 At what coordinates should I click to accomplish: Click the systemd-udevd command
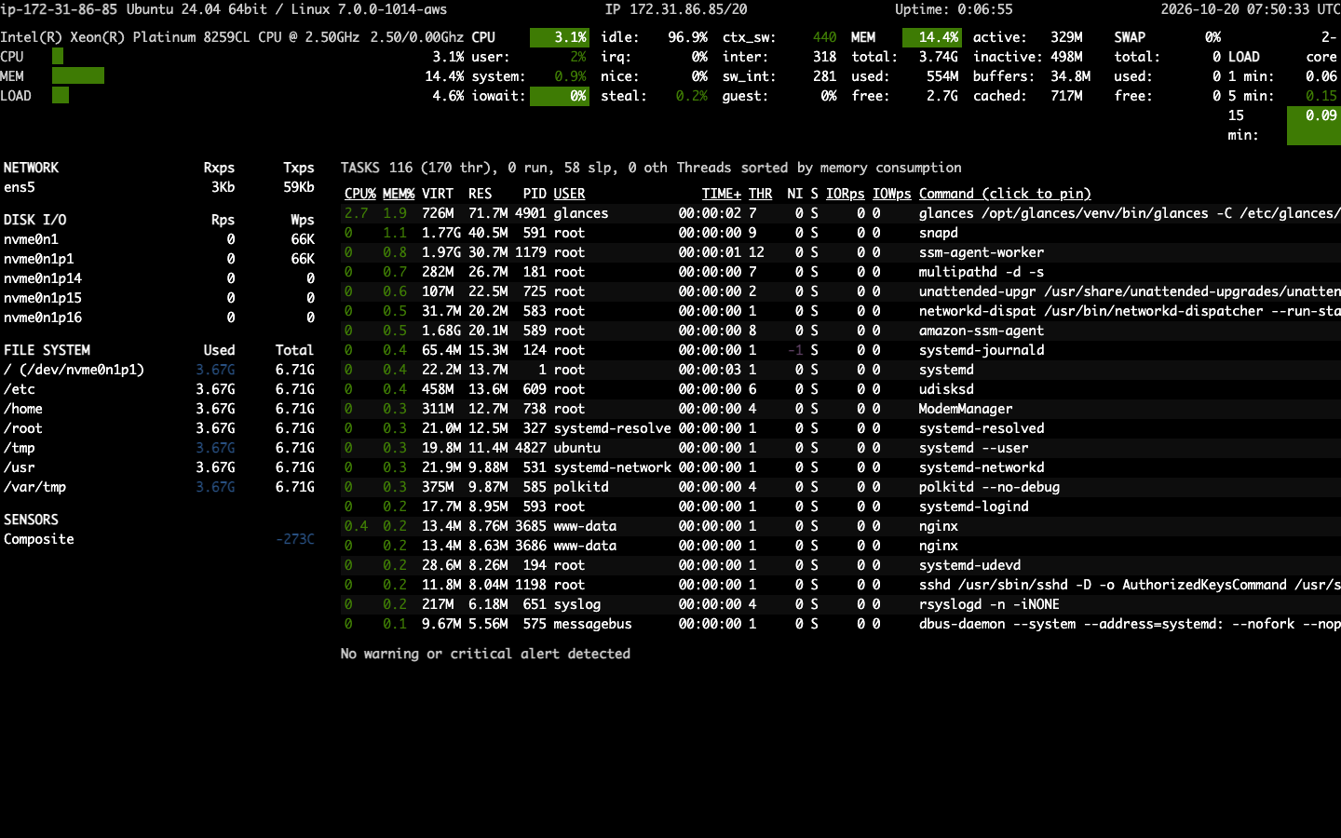[969, 565]
